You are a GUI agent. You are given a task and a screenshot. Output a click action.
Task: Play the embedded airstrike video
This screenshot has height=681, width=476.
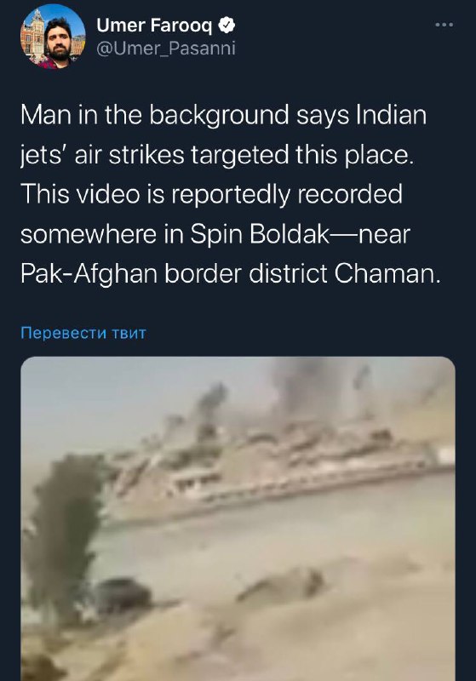[238, 518]
